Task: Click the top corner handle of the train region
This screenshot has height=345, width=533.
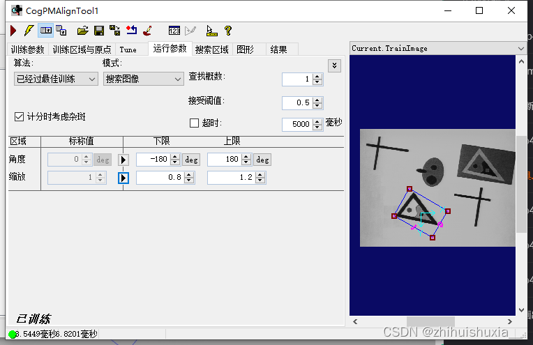Action: [x=410, y=189]
